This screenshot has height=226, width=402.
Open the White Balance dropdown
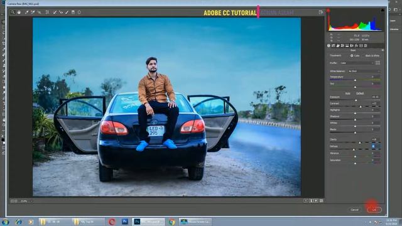(x=364, y=71)
